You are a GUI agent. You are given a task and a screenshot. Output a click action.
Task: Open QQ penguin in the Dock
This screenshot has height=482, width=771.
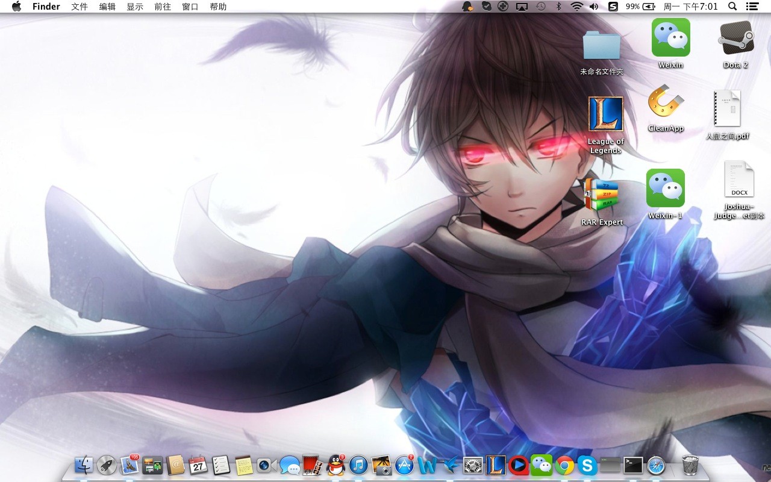tap(336, 465)
